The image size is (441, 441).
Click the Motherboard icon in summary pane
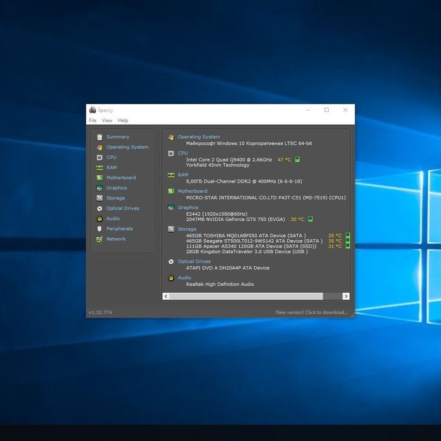click(171, 191)
